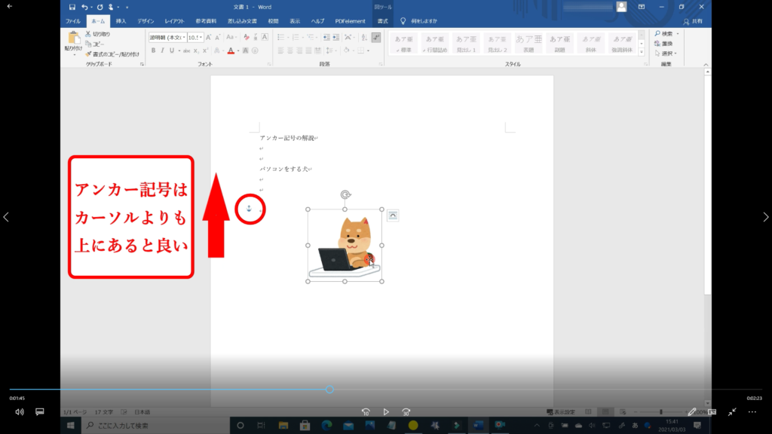Toggle the show paragraph marks button
772x434 pixels.
(x=376, y=37)
